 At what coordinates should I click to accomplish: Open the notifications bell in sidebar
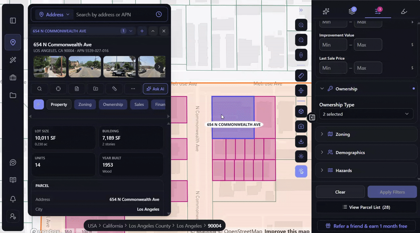[13, 199]
